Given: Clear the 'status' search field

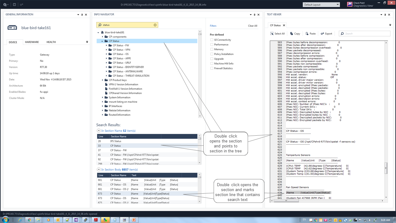Looking at the screenshot, I should 155,25.
